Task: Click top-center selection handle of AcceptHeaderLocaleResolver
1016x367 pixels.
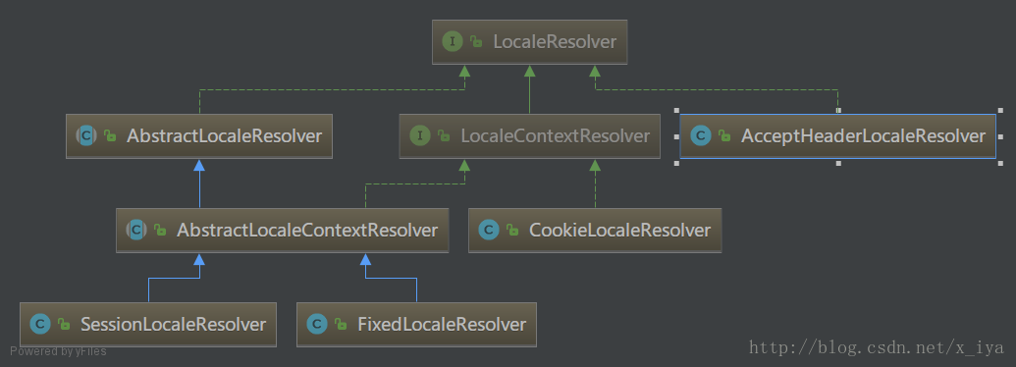Action: [x=837, y=110]
